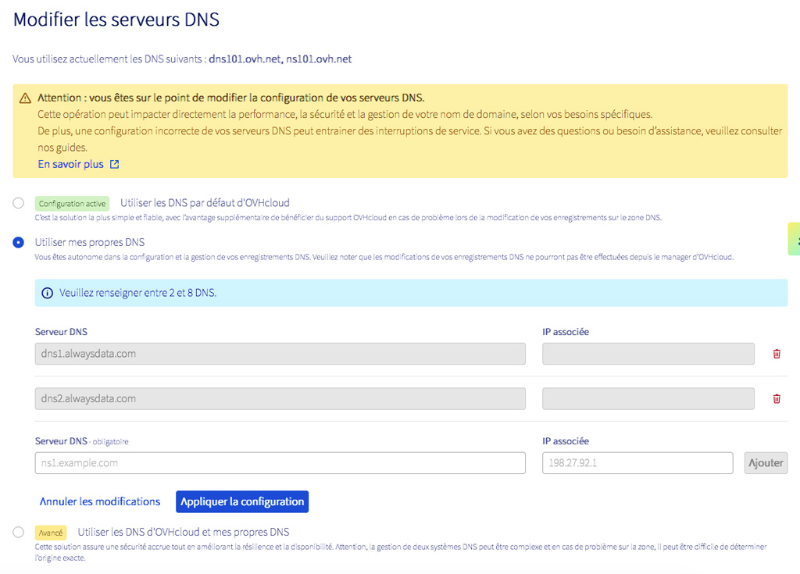Click the empty IP field beside dns1.alwaysdata.com
Screen dimensions: 800x574
click(x=648, y=354)
